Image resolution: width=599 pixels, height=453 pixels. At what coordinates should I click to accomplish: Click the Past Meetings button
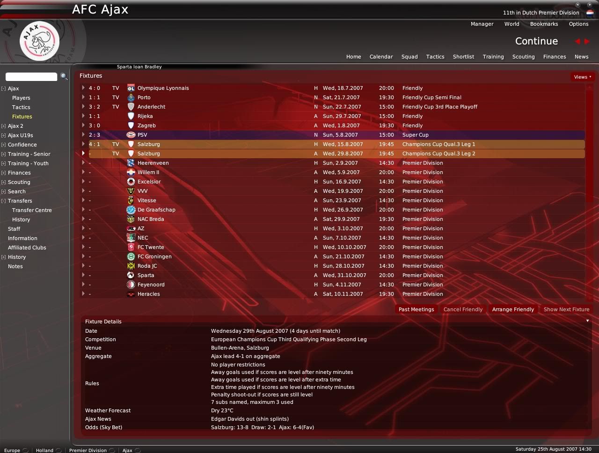coord(416,309)
